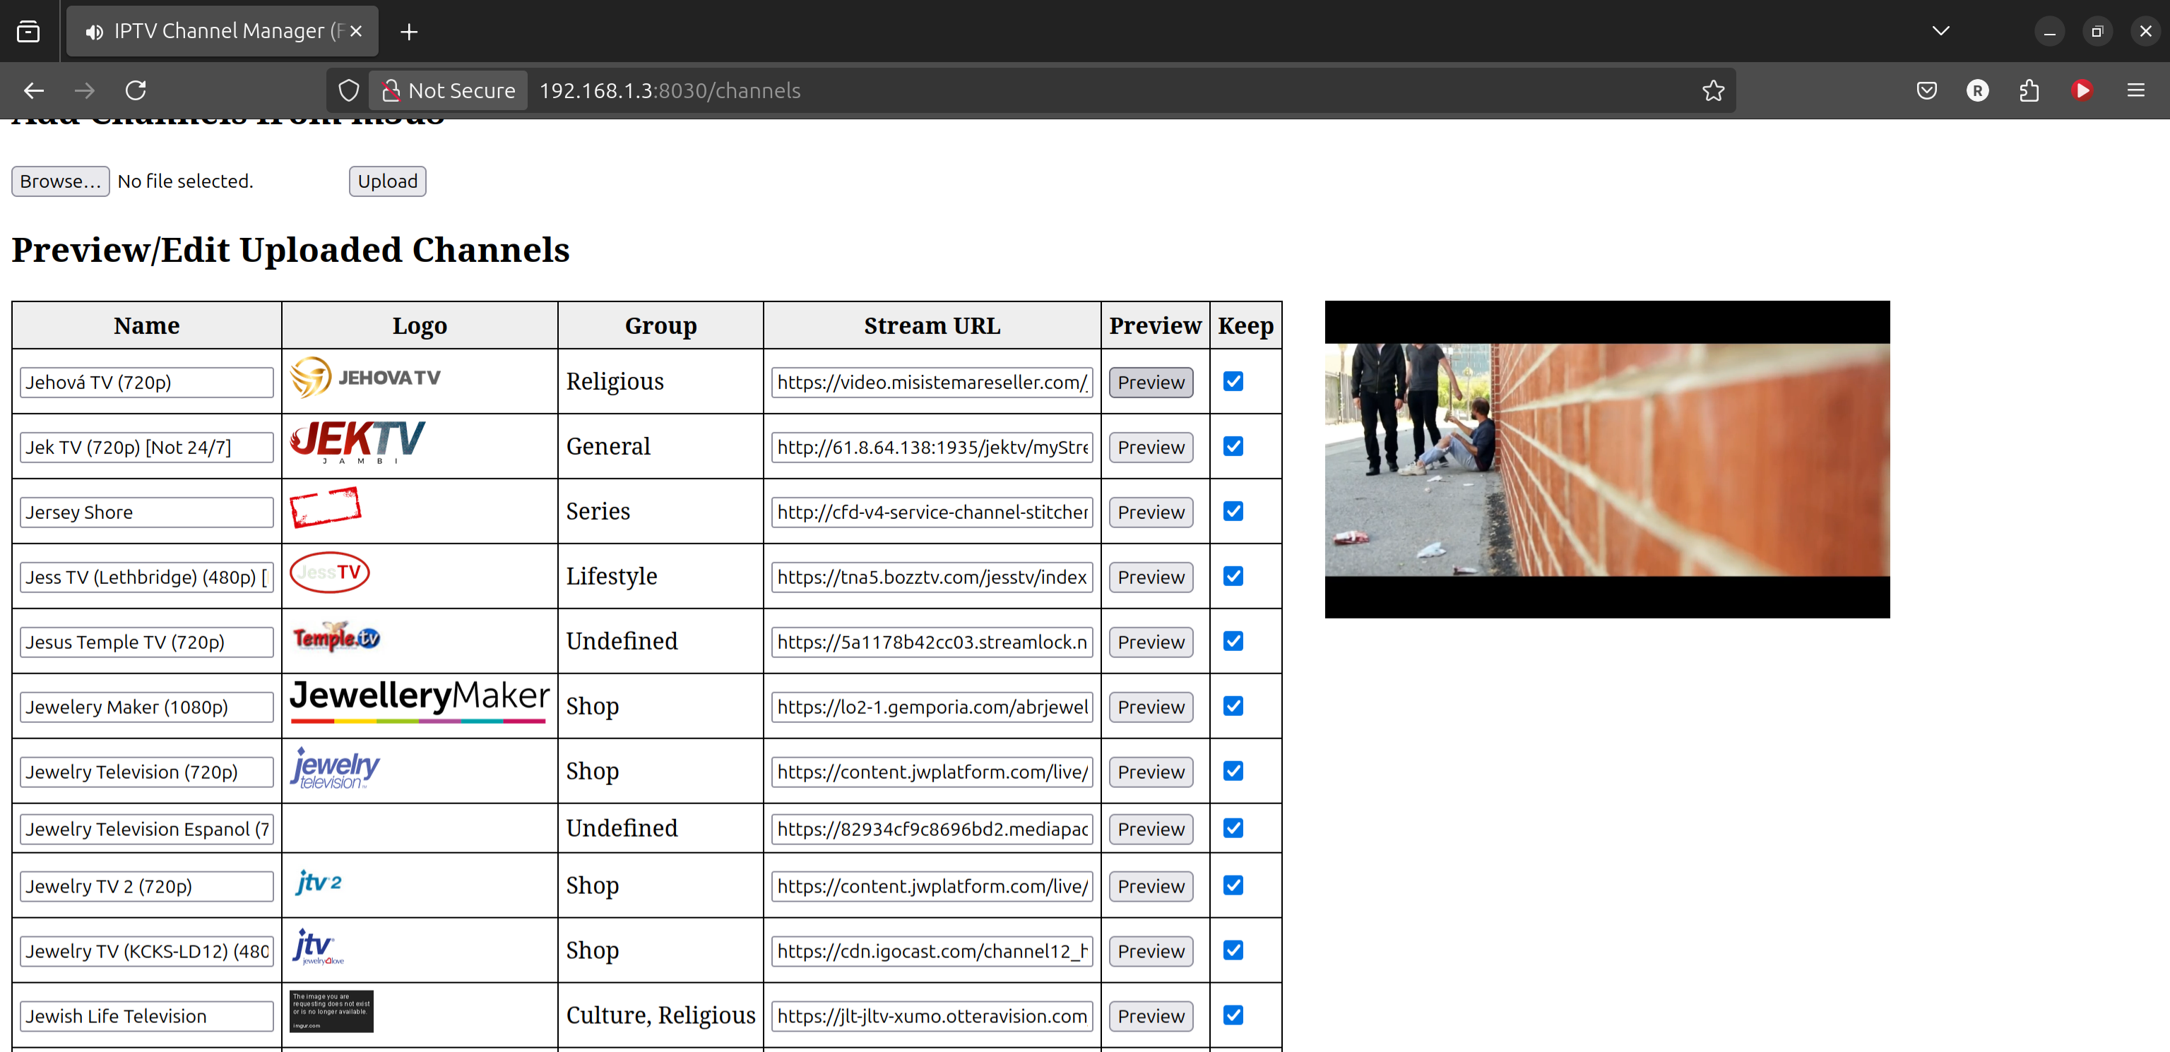Screen dimensions: 2170x1052
Task: Mute tab via speaker icon
Action: (95, 32)
